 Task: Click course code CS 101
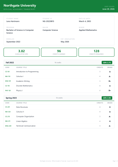pyautogui.click(x=7, y=72)
